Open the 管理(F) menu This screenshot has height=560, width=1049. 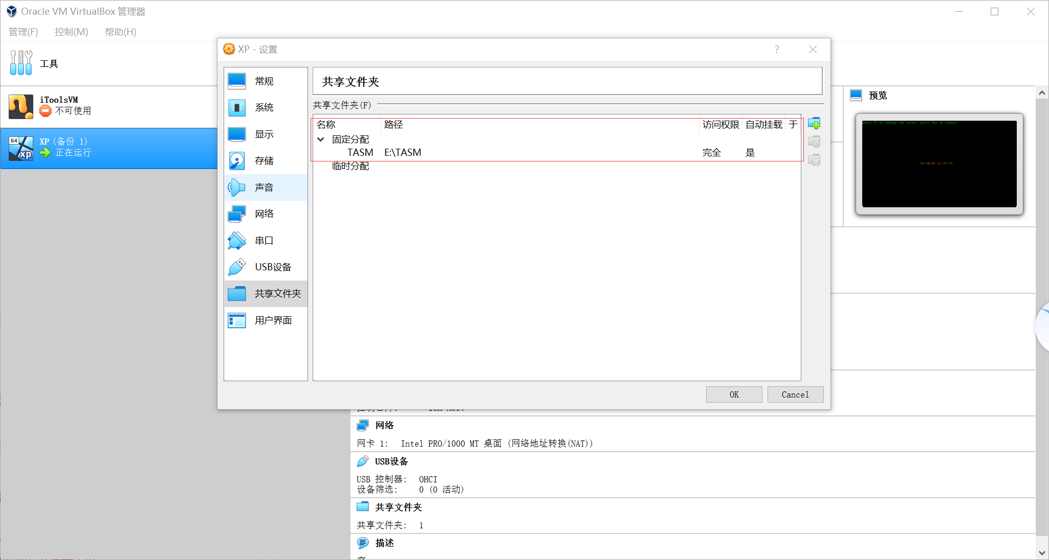tap(24, 32)
